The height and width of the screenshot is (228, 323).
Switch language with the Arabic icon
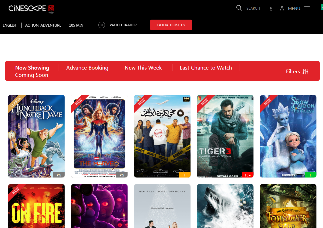[x=271, y=9]
